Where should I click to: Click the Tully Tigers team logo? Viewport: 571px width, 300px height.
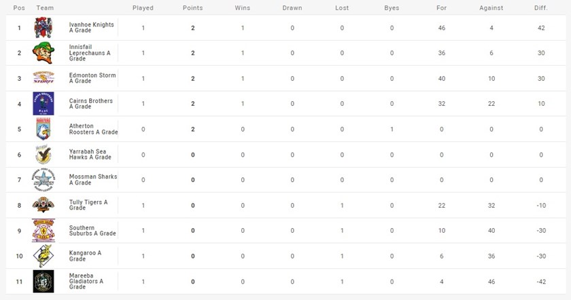43,204
